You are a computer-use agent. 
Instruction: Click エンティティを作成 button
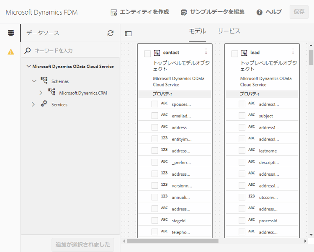coord(140,12)
